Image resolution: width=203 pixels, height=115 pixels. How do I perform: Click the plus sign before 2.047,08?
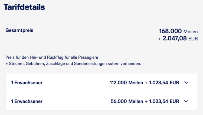(160, 39)
